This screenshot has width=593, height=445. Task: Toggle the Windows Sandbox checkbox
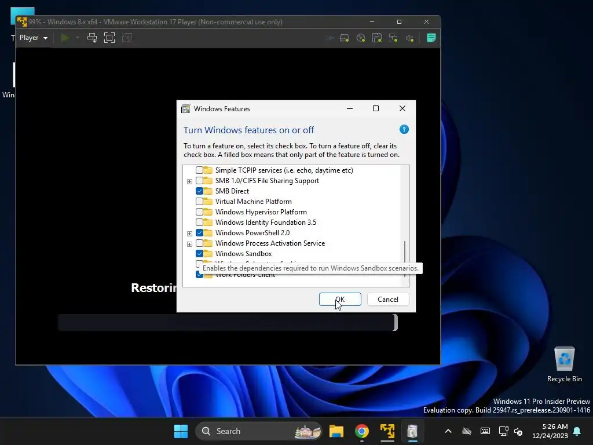[199, 254]
